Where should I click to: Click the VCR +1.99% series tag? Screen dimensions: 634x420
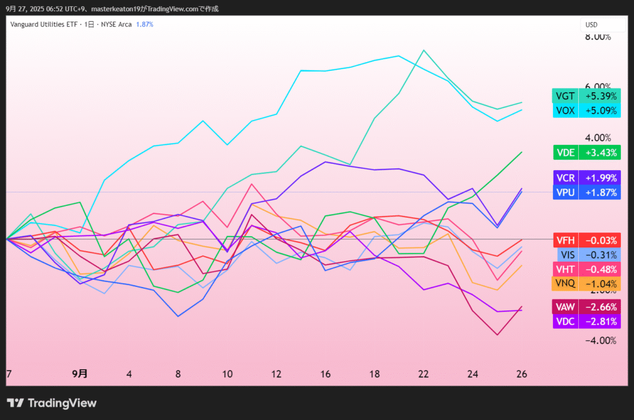click(586, 178)
